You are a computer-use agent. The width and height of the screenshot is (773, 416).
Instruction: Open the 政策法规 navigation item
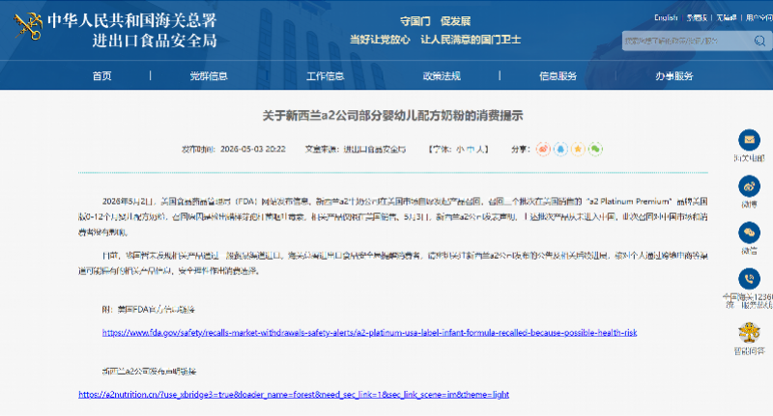coord(442,76)
